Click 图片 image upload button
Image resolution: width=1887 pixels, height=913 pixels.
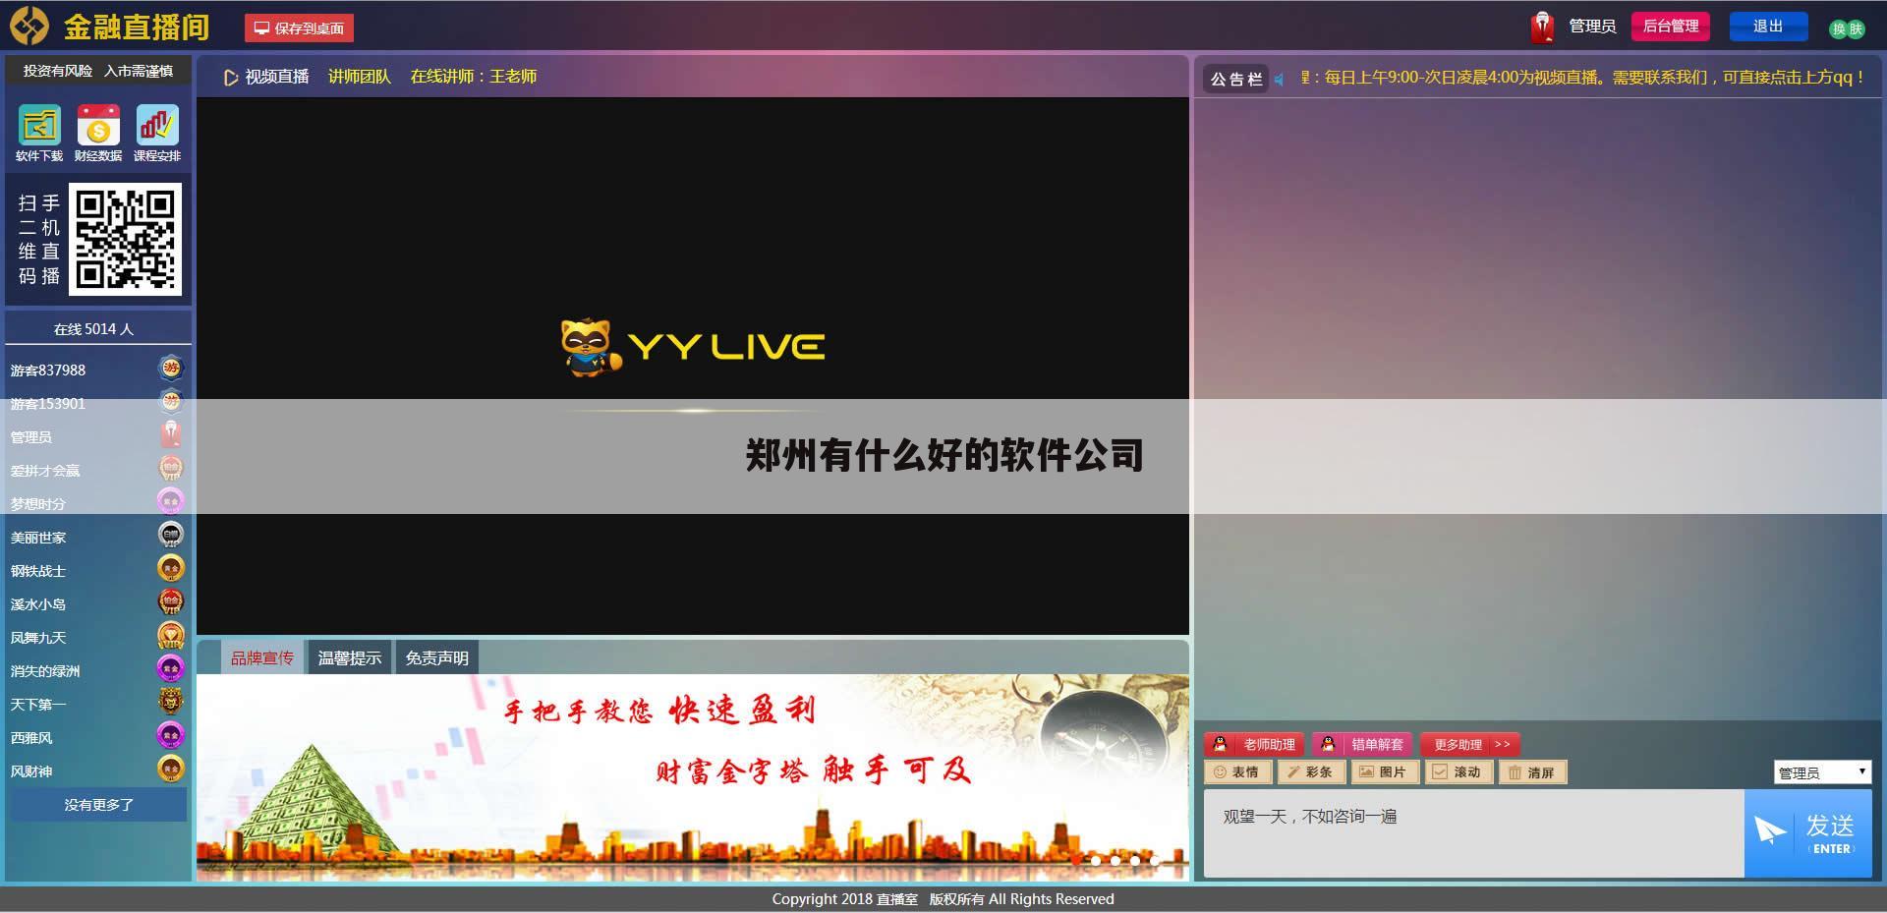(x=1385, y=772)
